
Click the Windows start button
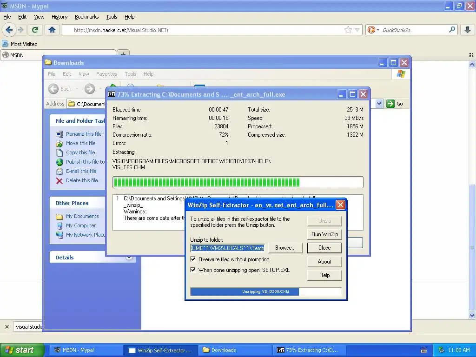point(22,350)
